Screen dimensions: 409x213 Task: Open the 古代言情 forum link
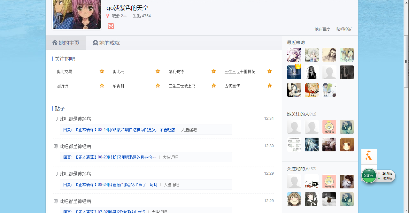(x=232, y=86)
